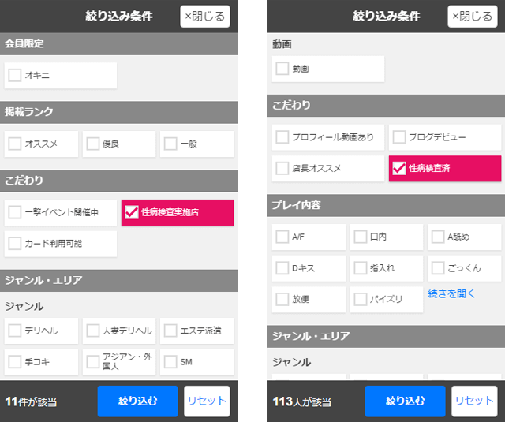The height and width of the screenshot is (422, 505).
Task: Click リセット next to 11件が該当 count
Action: coord(207,401)
